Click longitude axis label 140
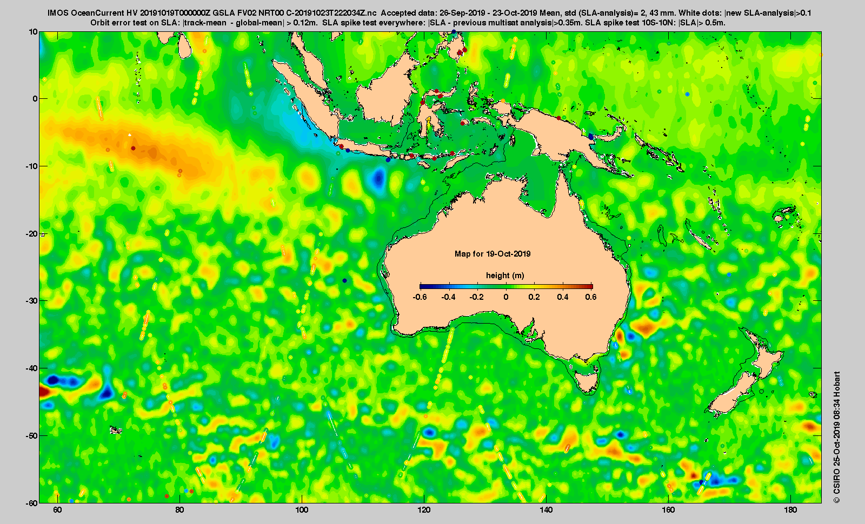 point(546,510)
